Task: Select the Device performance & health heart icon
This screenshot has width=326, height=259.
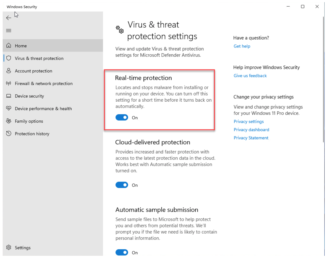Action: [x=9, y=108]
